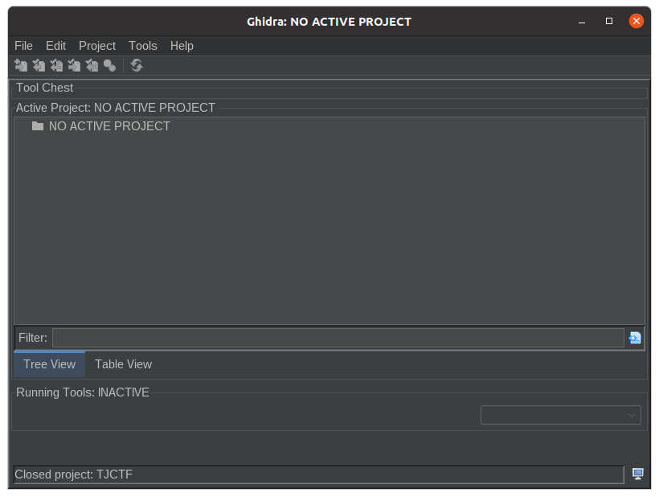This screenshot has width=659, height=497.
Task: Select the Check Out toolbar icon
Action: point(39,65)
